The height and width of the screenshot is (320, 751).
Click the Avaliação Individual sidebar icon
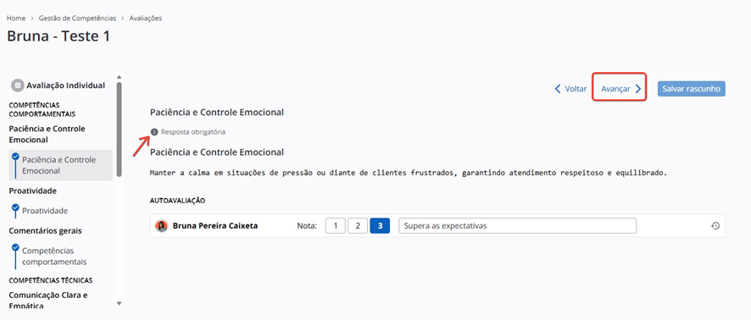(x=18, y=86)
